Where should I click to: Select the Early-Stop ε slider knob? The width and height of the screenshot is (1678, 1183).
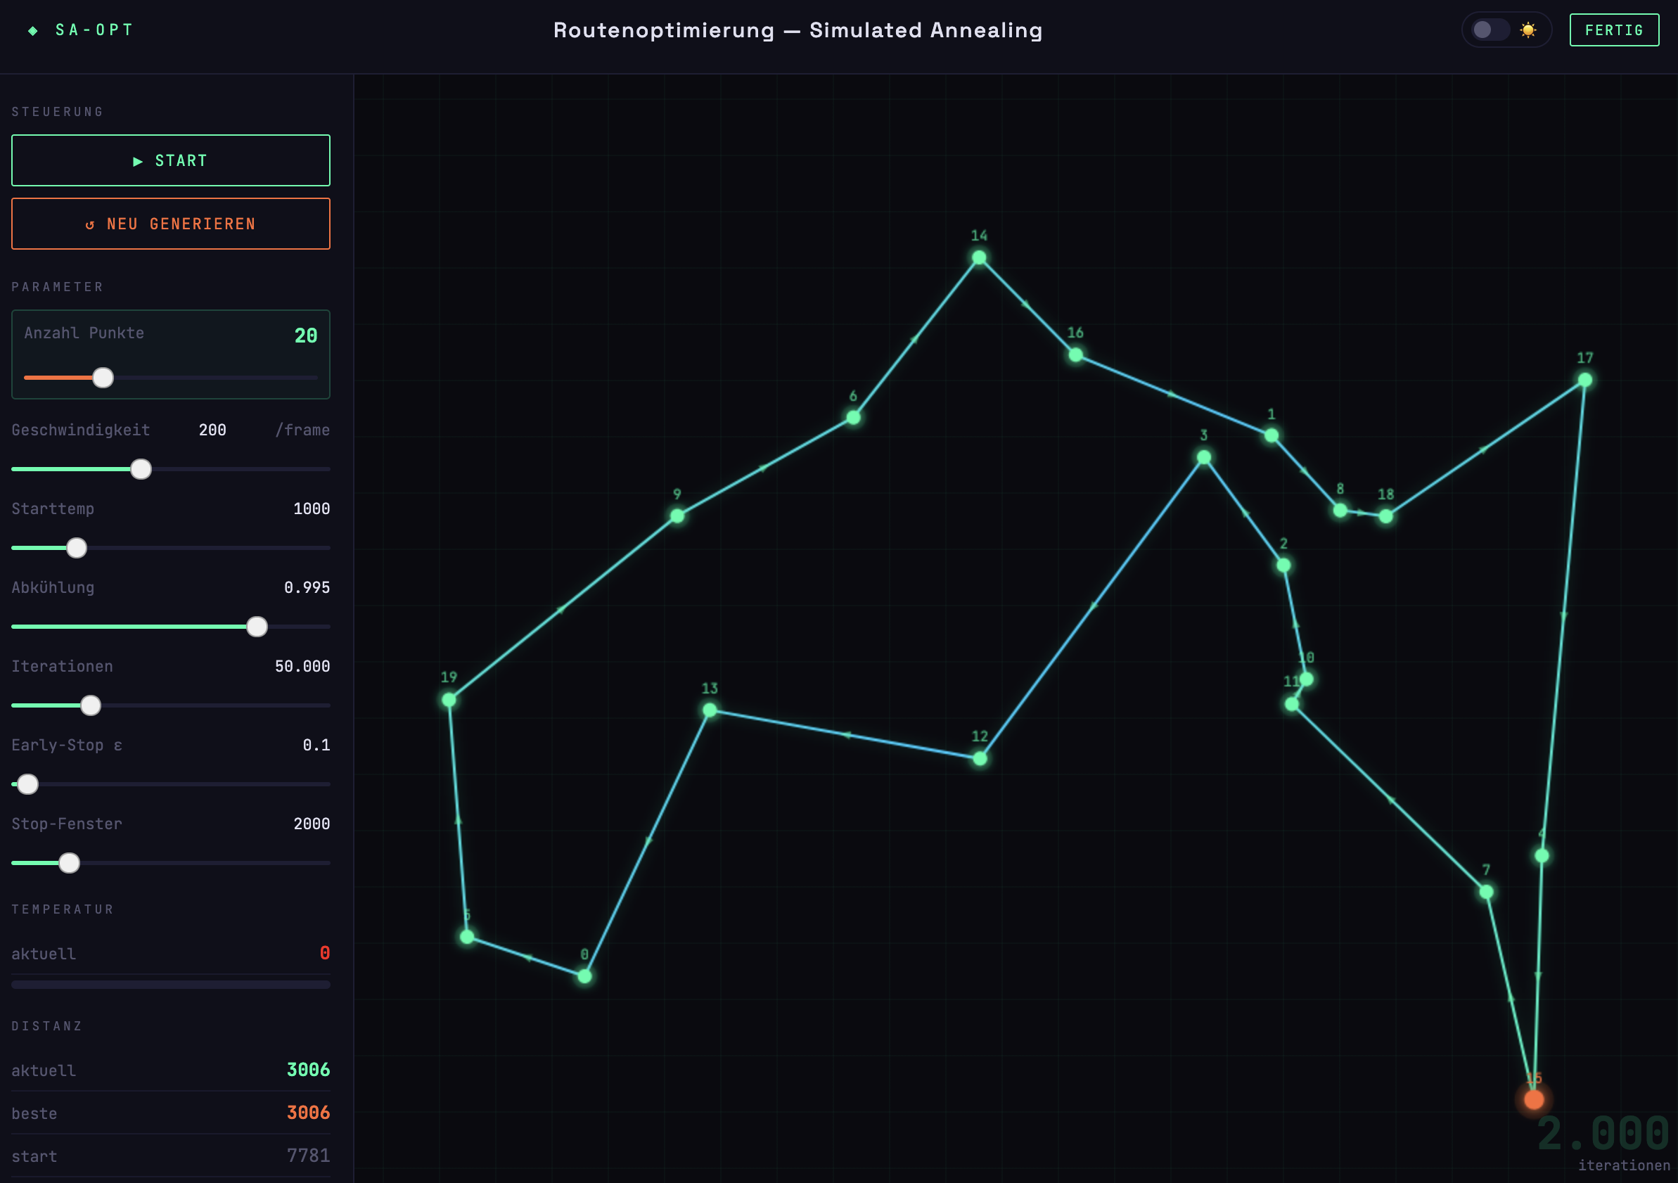[27, 784]
